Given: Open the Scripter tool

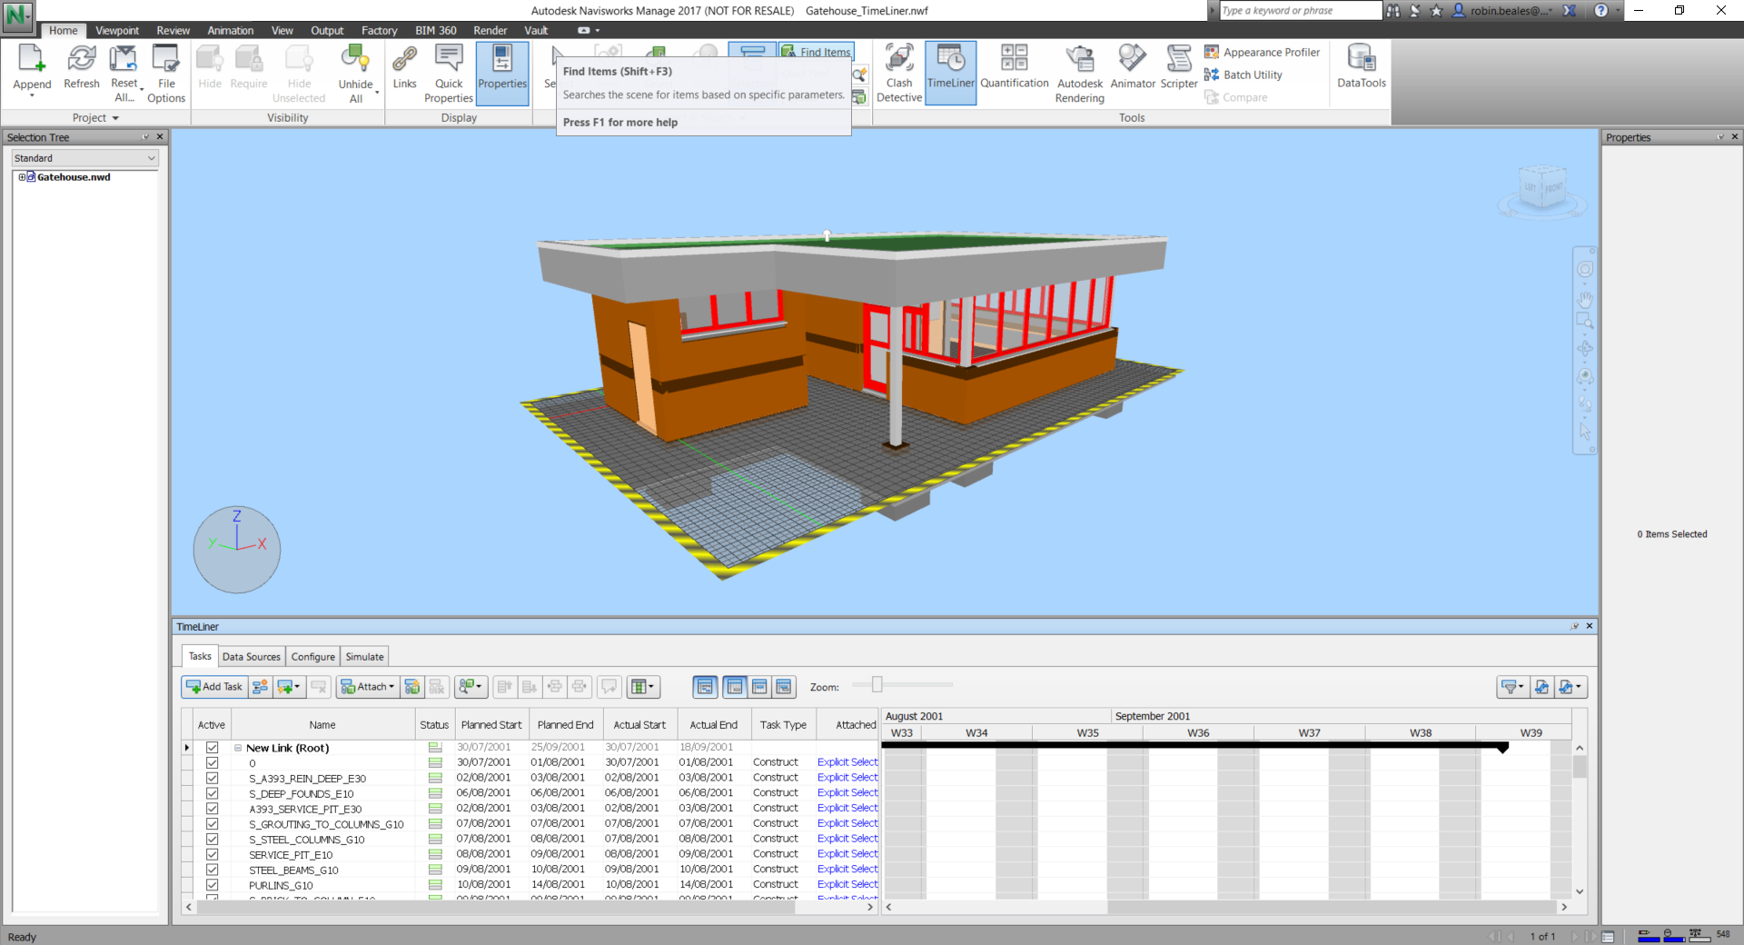Looking at the screenshot, I should 1178,68.
